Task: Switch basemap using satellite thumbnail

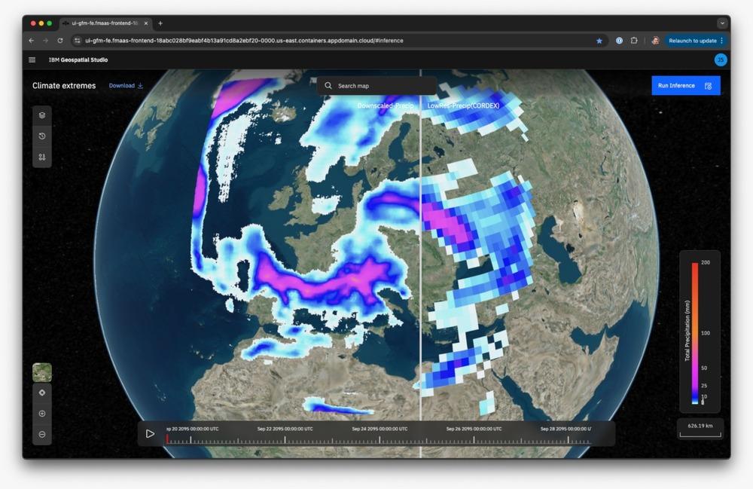Action: point(42,372)
